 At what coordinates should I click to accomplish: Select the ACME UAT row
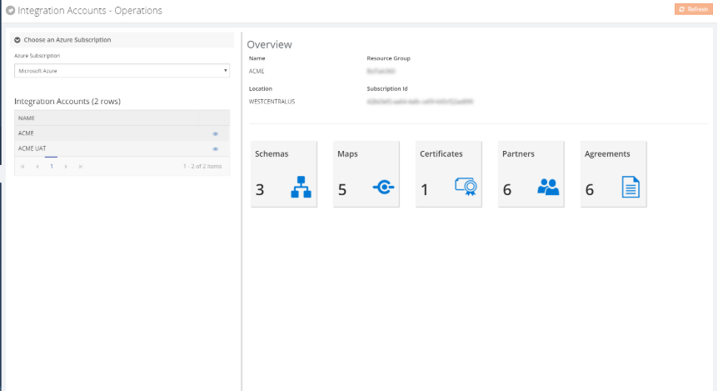click(122, 148)
